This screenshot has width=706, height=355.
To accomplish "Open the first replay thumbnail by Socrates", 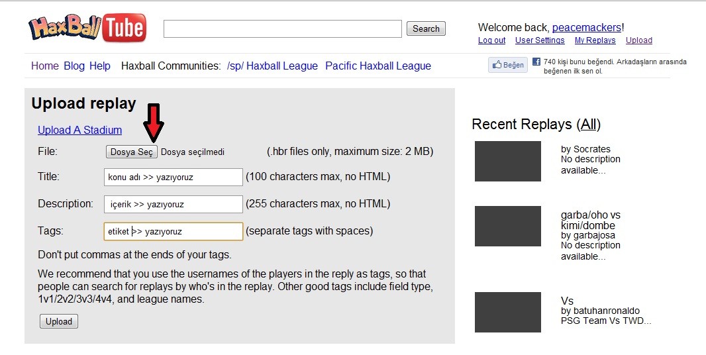I will pyautogui.click(x=507, y=162).
